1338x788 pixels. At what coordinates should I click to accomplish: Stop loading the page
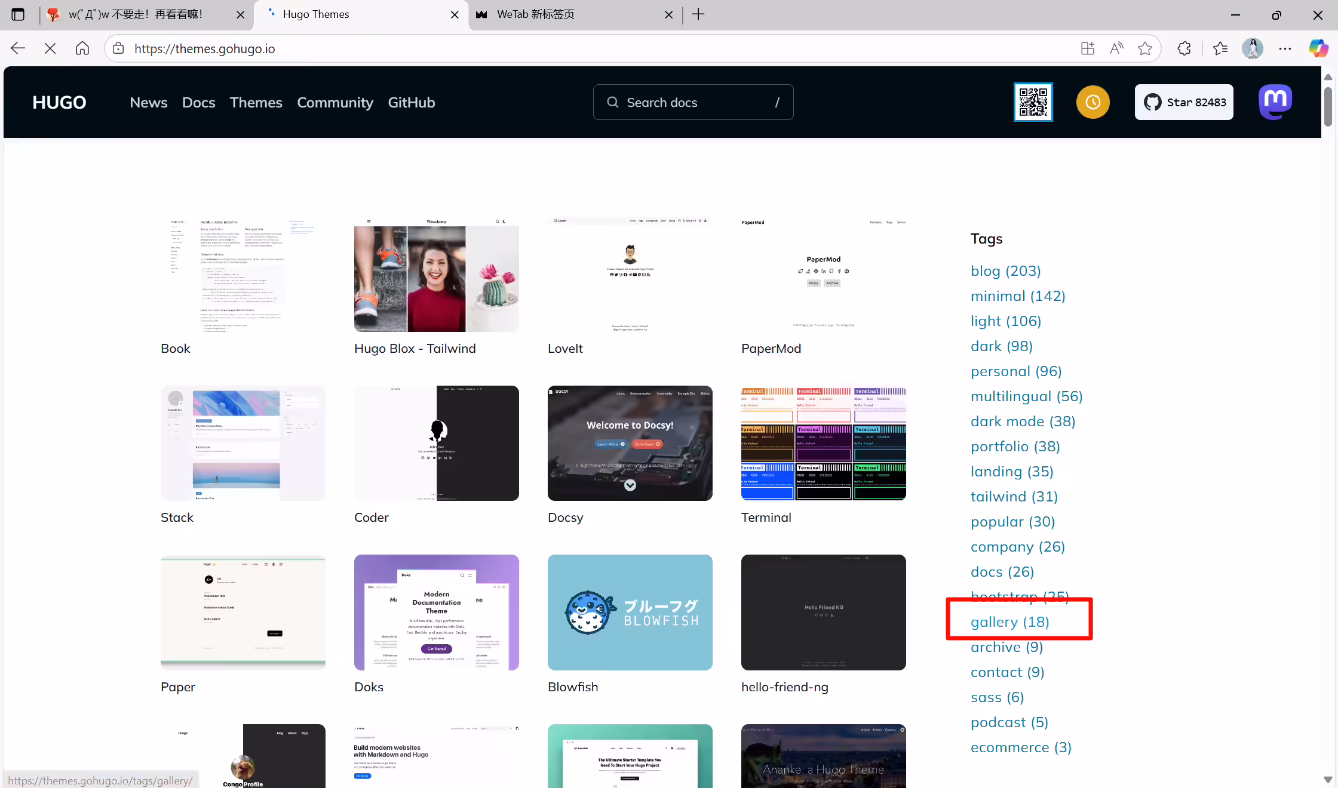[x=50, y=48]
